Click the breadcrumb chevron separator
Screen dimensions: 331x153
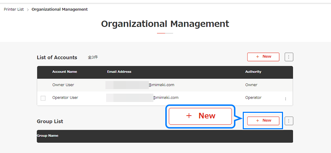(x=28, y=9)
